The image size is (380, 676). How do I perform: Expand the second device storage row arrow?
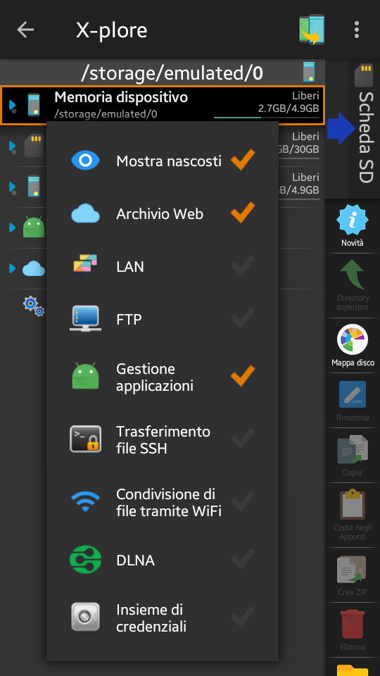point(13,187)
